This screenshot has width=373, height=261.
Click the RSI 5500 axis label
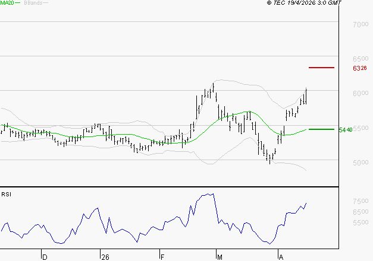tap(361, 222)
